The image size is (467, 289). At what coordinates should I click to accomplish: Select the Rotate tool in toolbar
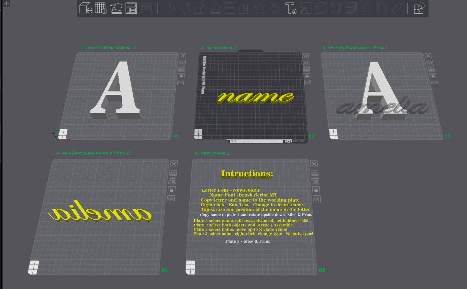[x=185, y=8]
